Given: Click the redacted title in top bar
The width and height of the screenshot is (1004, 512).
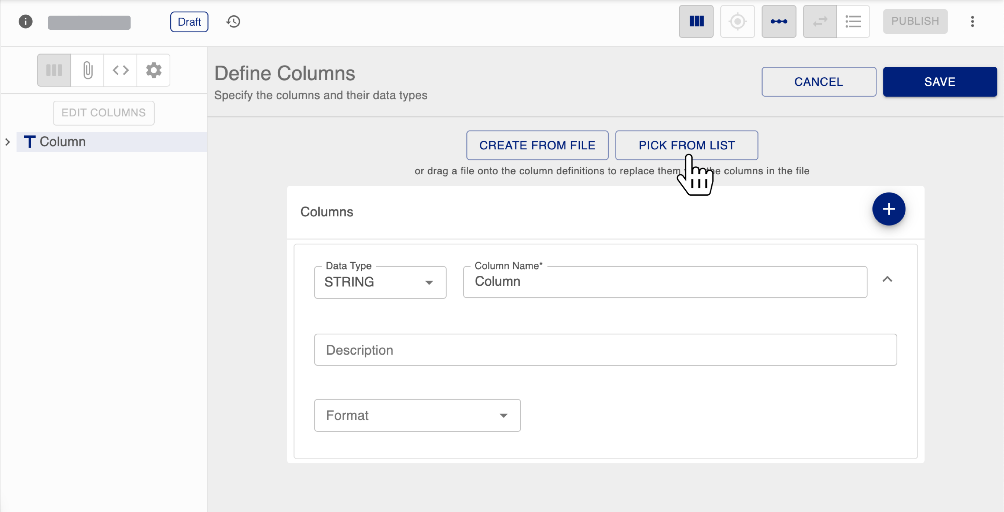Looking at the screenshot, I should tap(89, 23).
